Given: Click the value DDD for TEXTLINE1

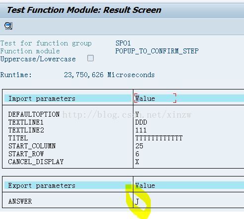Looking at the screenshot, I should point(141,122).
